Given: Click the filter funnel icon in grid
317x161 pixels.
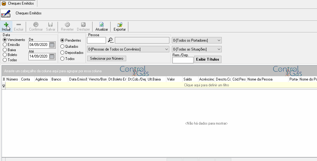Looking at the screenshot, I should tap(4, 86).
